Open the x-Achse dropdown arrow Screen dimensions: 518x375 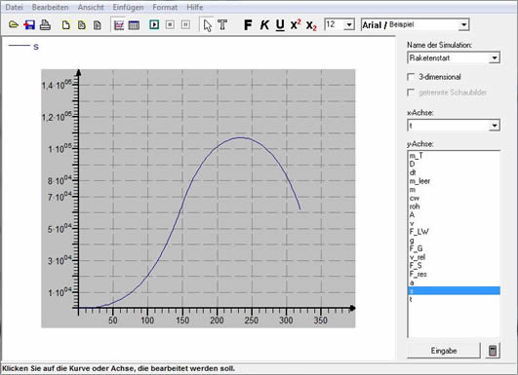[x=495, y=126]
